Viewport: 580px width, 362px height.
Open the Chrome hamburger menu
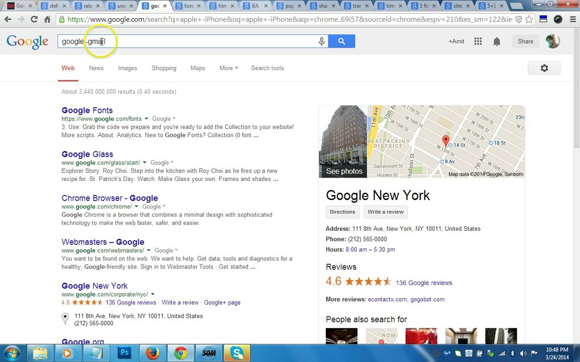572,20
